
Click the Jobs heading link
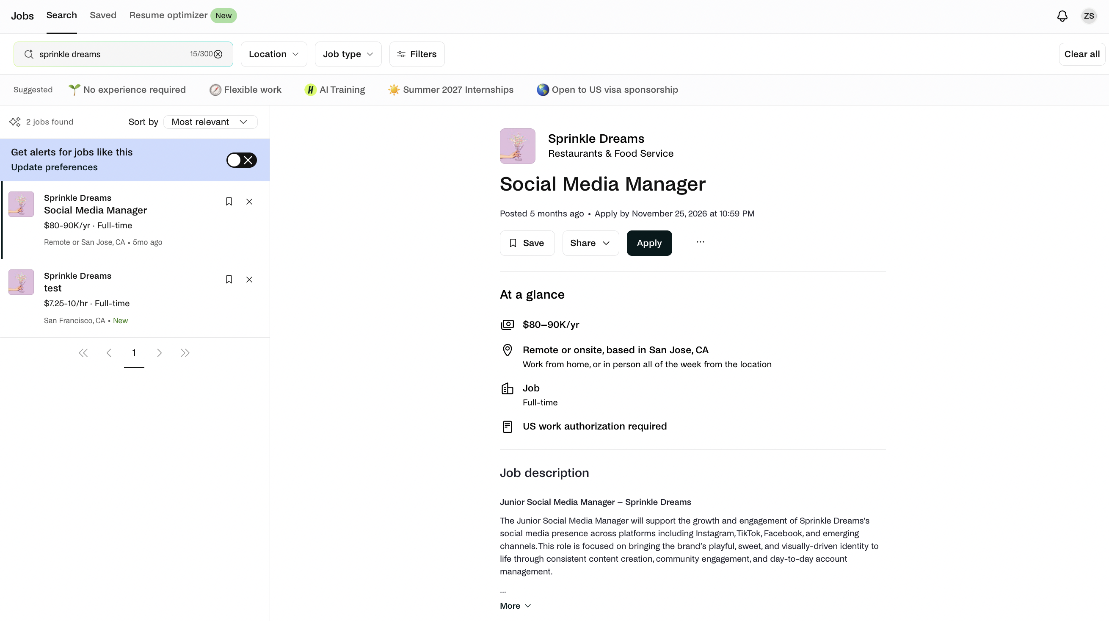click(x=22, y=16)
